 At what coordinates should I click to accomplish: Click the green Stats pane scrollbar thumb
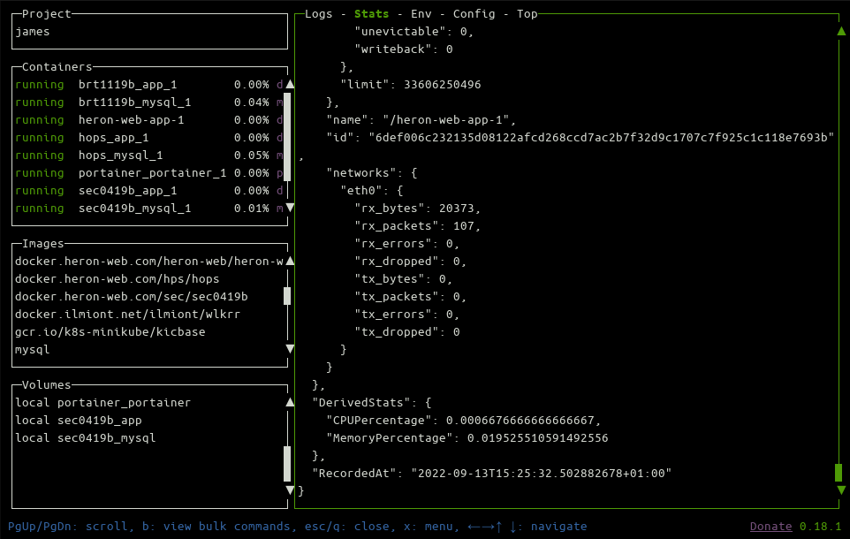pos(839,473)
